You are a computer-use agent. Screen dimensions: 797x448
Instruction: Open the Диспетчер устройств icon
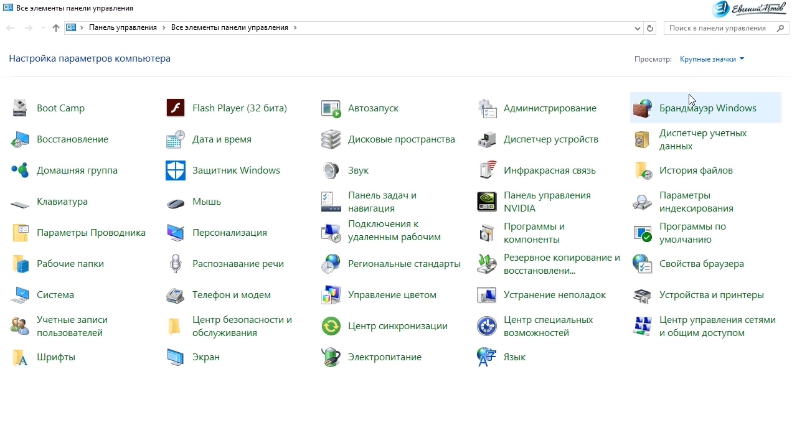487,139
